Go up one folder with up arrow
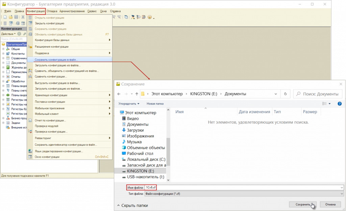This screenshot has width=346, height=211. click(137, 94)
